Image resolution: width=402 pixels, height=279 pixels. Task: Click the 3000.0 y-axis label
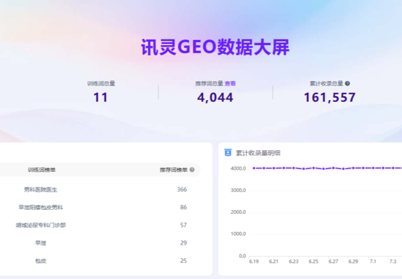[x=238, y=190]
